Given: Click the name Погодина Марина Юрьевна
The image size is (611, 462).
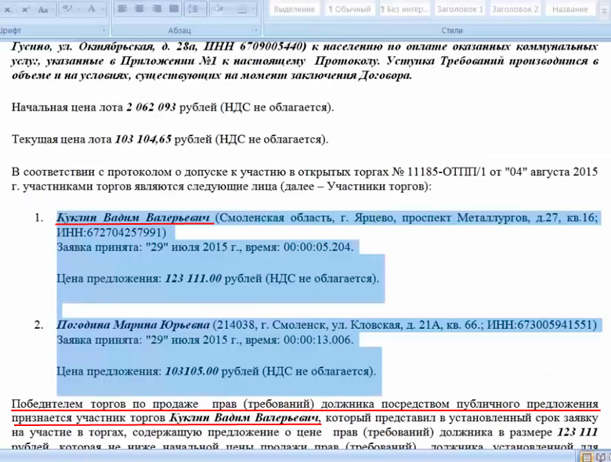Looking at the screenshot, I should 133,324.
